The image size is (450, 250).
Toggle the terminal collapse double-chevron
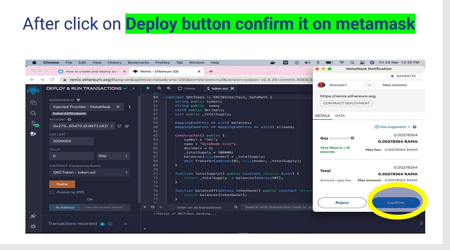pos(145,207)
